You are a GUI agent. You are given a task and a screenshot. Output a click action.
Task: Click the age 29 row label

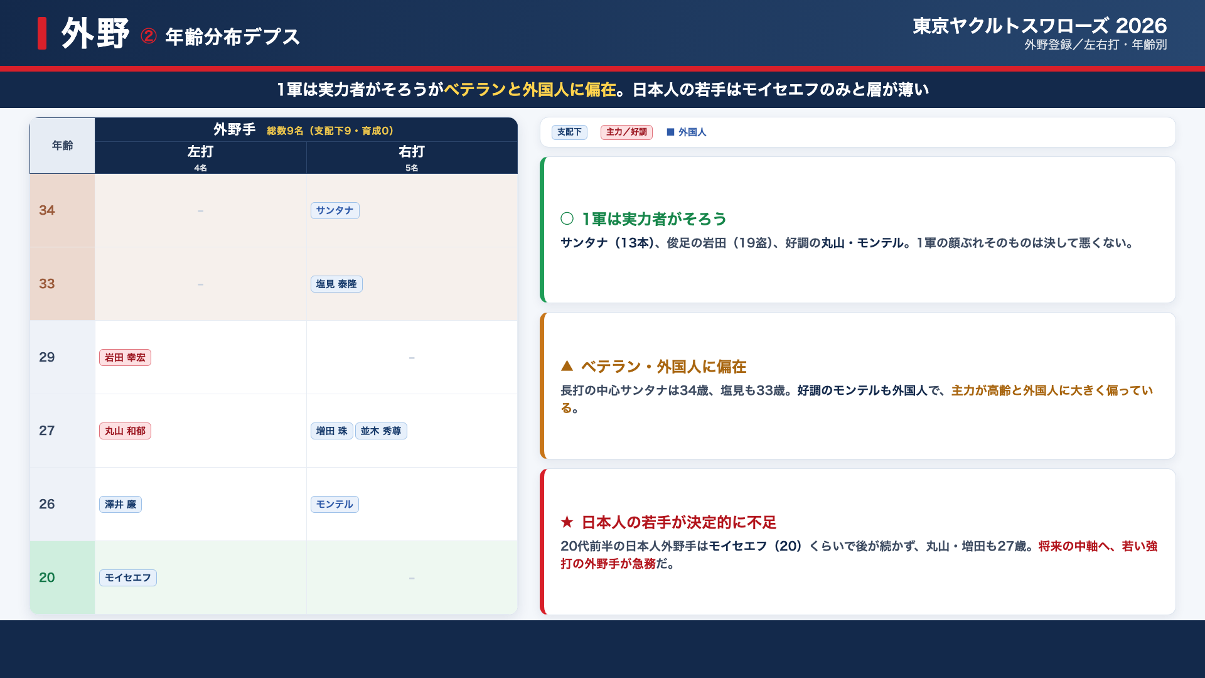pyautogui.click(x=47, y=357)
